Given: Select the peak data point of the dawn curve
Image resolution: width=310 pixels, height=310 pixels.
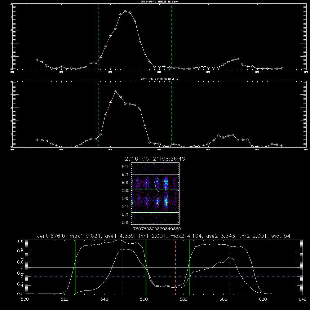Looking at the screenshot, I should [x=125, y=11].
